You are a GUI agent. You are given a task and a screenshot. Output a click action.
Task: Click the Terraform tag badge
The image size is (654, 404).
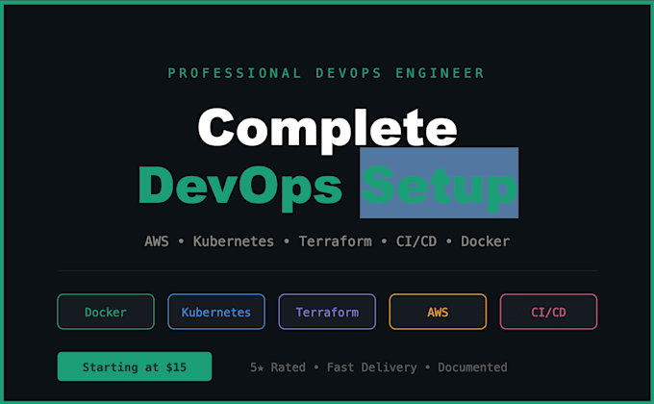tap(327, 312)
